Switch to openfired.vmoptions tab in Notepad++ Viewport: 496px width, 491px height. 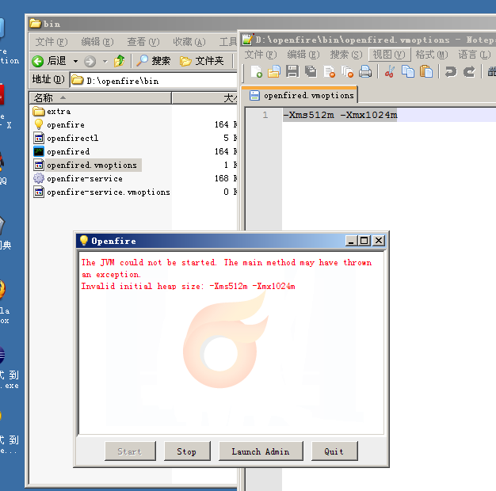pyautogui.click(x=300, y=95)
